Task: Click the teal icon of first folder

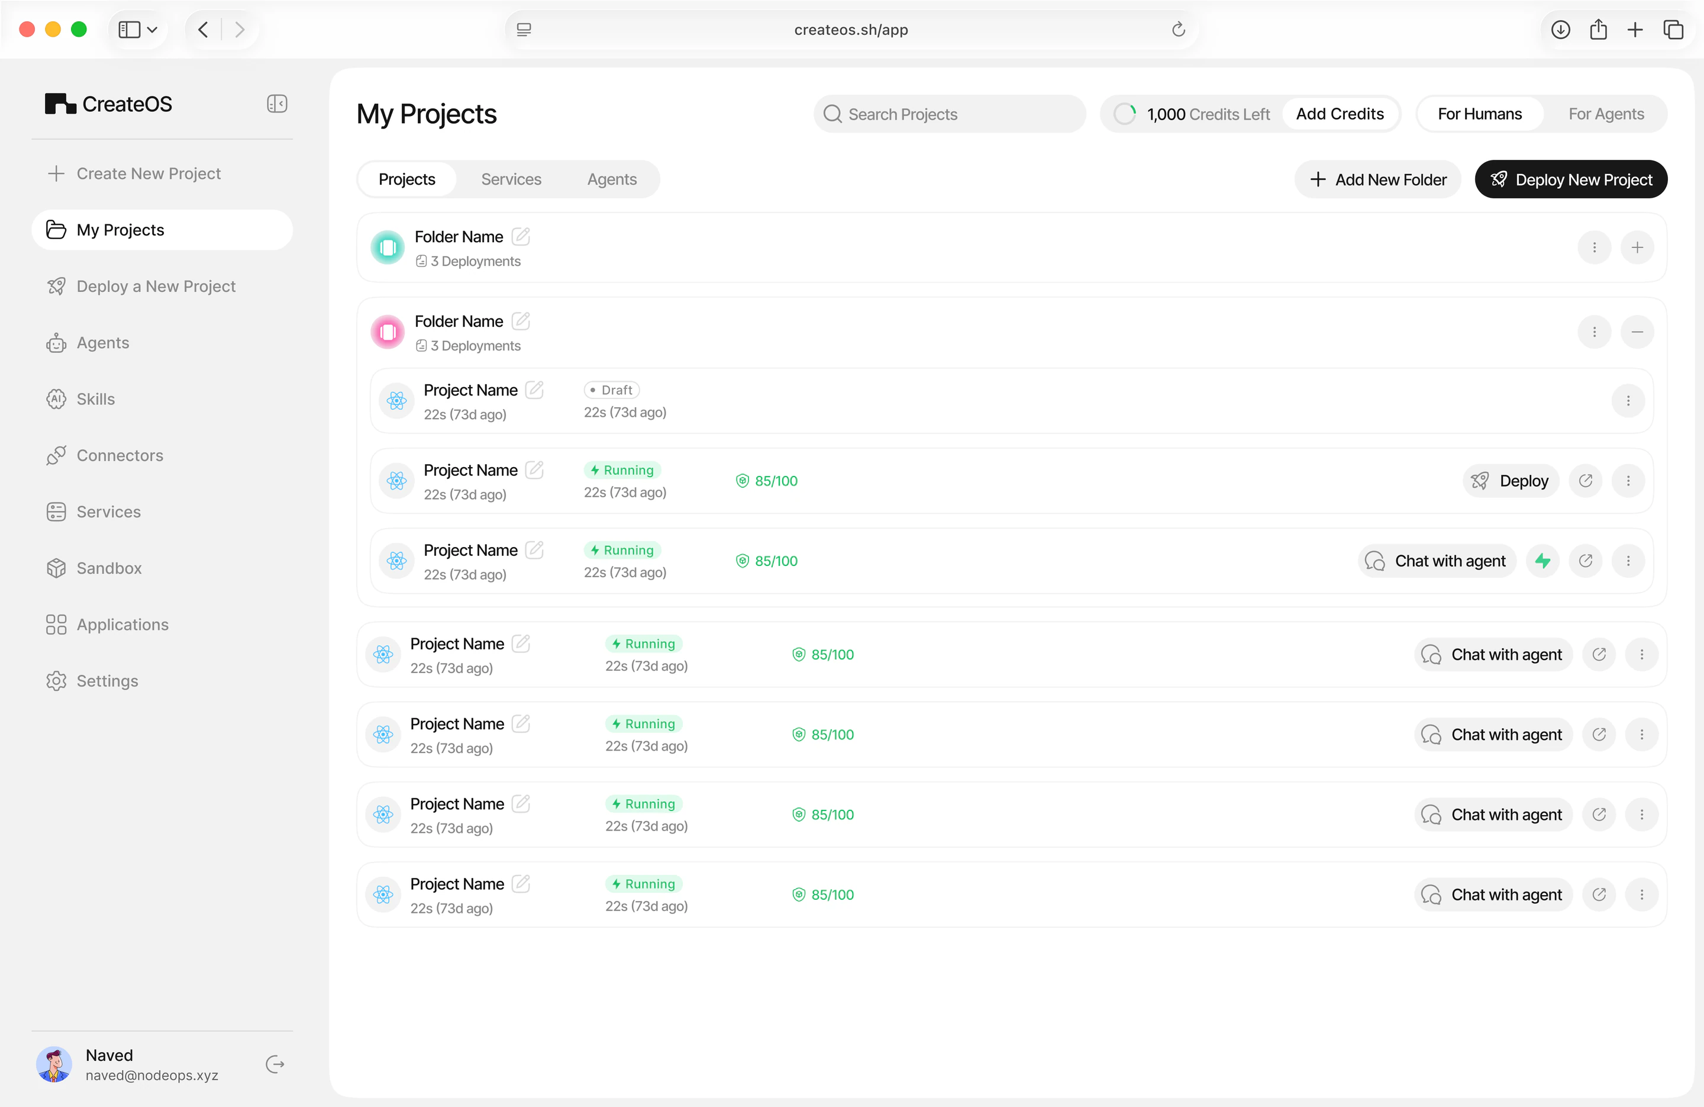Action: point(388,248)
